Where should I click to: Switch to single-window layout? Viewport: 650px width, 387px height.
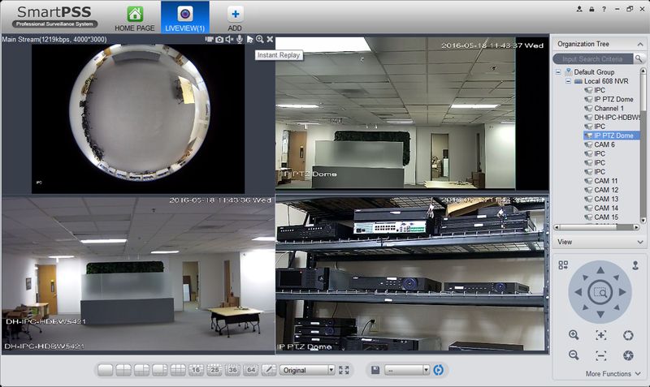tap(106, 370)
